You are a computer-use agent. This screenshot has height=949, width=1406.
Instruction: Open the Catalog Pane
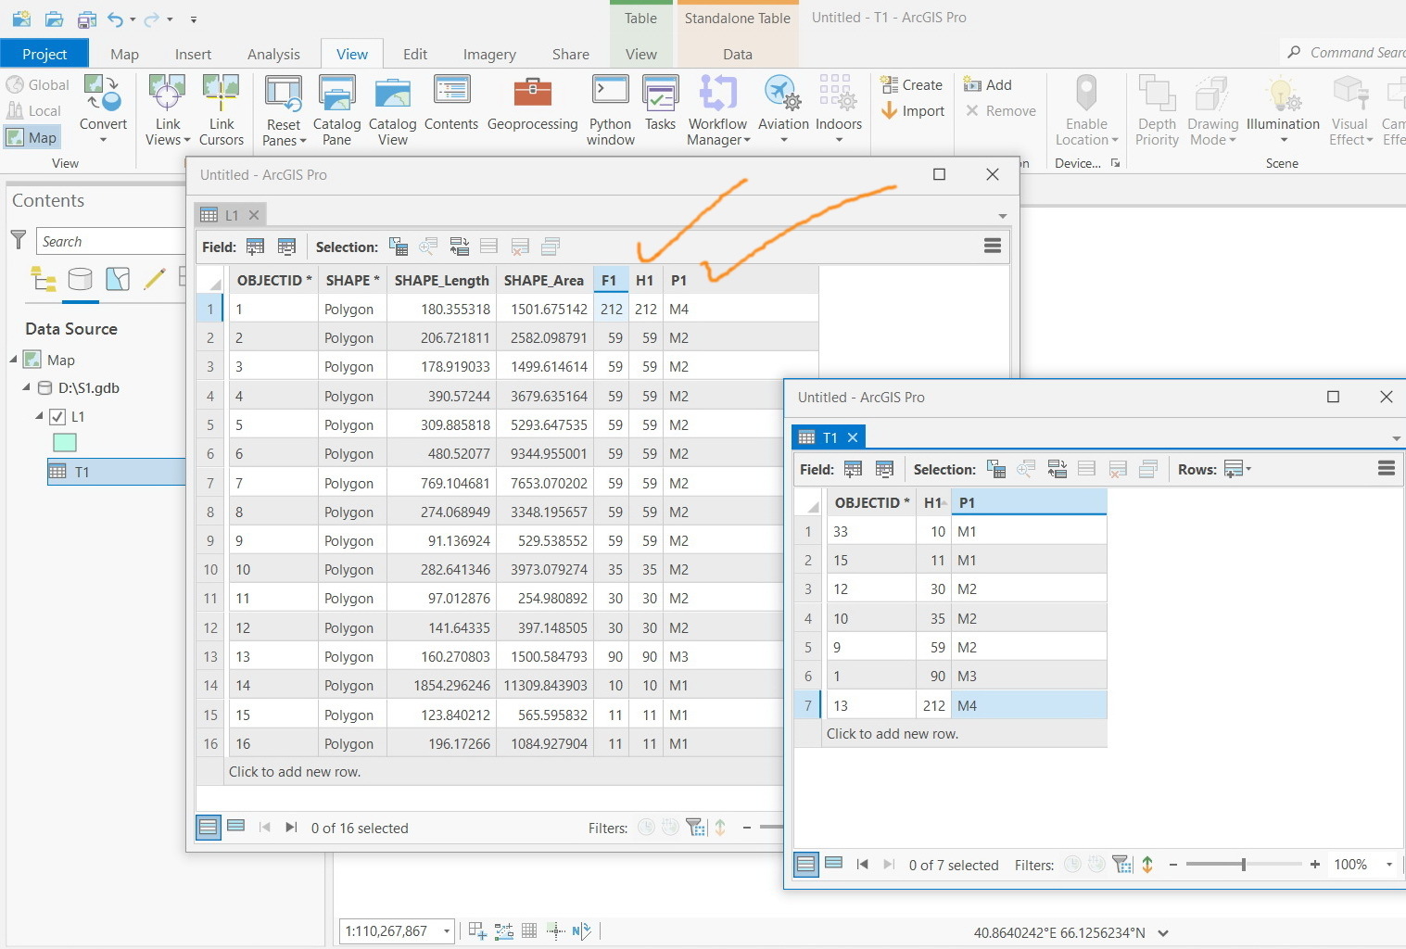click(x=336, y=110)
